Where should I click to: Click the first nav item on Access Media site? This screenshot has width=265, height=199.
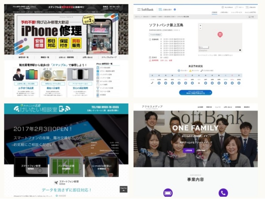pyautogui.click(x=200, y=107)
